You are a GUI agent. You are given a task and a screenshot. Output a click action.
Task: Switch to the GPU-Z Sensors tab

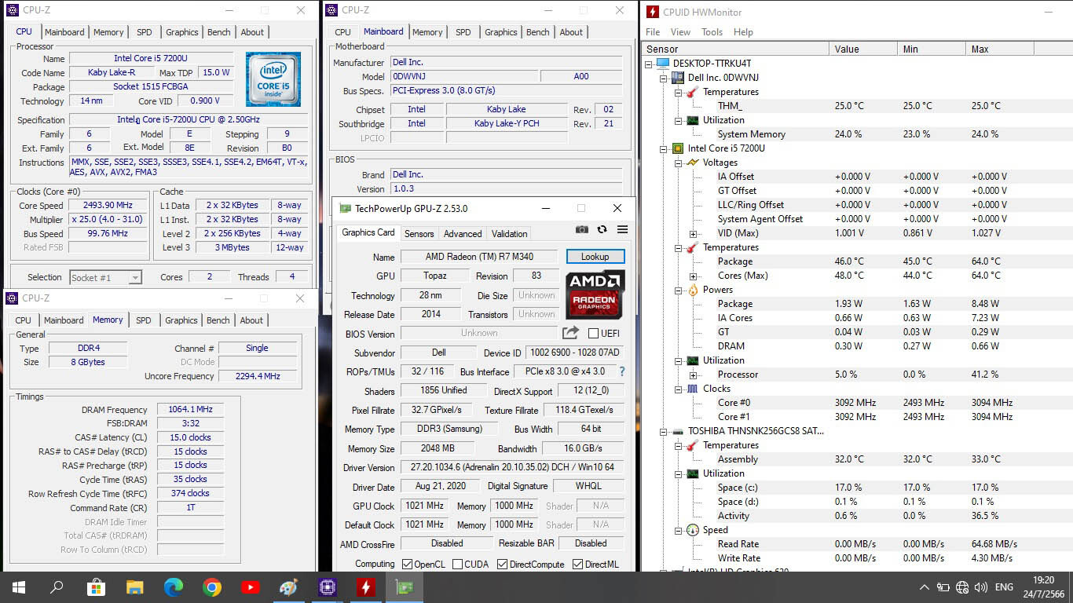coord(419,233)
